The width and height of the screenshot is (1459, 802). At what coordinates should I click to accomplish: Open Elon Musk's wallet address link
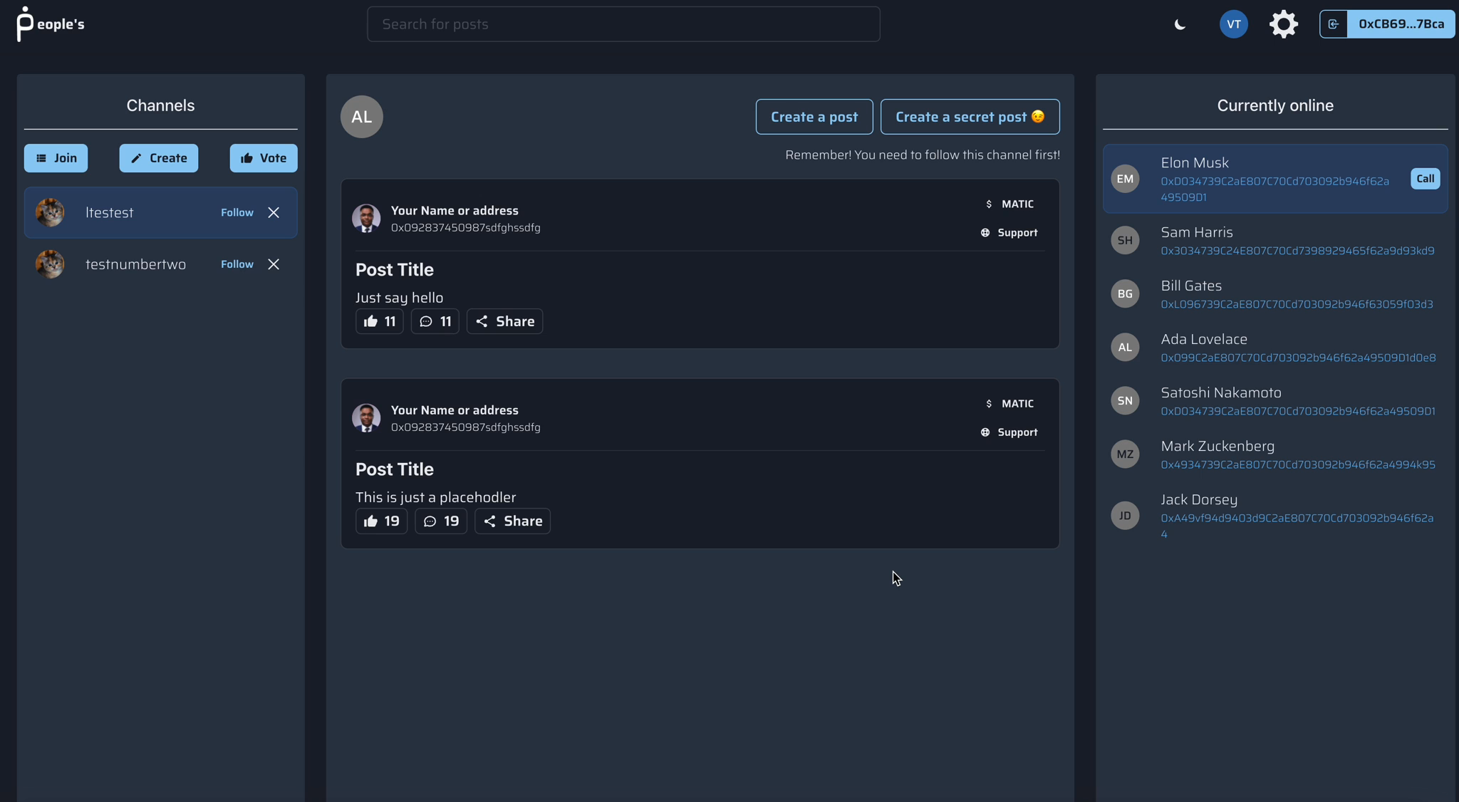1274,189
